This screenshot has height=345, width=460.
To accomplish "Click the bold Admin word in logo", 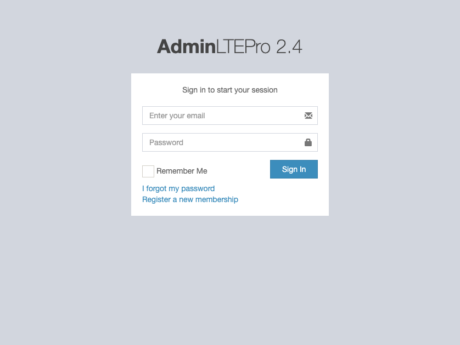I will 186,47.
